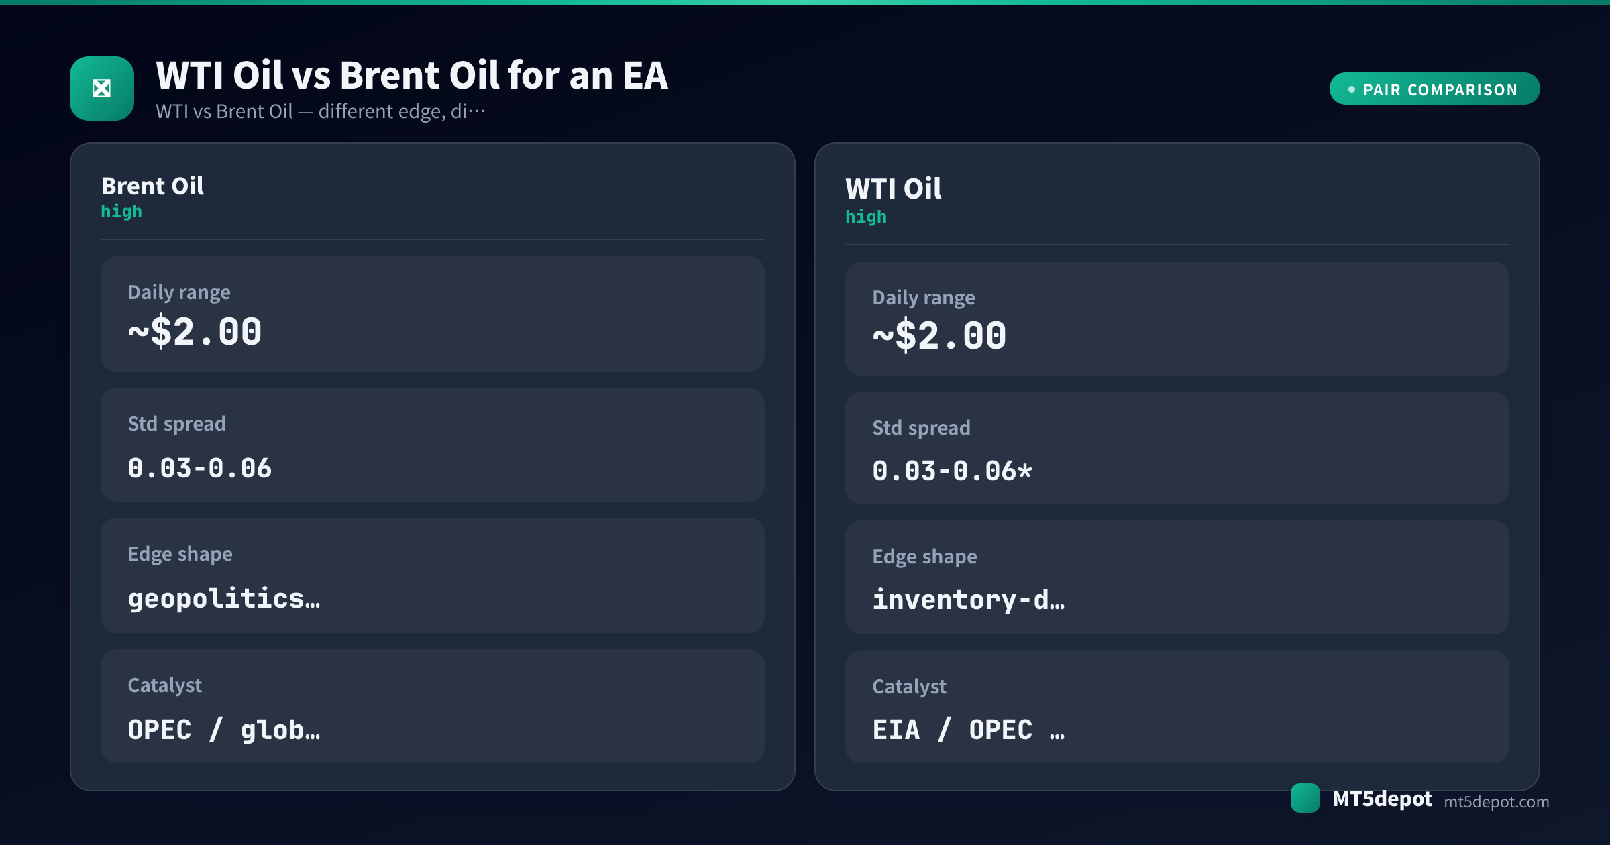The height and width of the screenshot is (845, 1610).
Task: Click the MT5depot brand name
Action: click(x=1382, y=799)
